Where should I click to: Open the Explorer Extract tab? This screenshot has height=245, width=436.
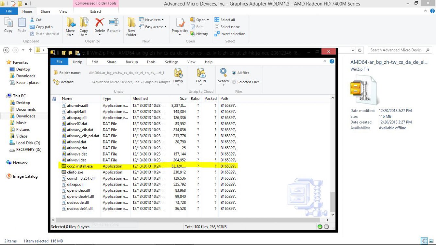pos(96,11)
